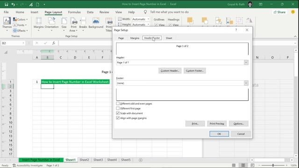299x168 pixels.
Task: Click the Custom Header button
Action: click(170, 70)
